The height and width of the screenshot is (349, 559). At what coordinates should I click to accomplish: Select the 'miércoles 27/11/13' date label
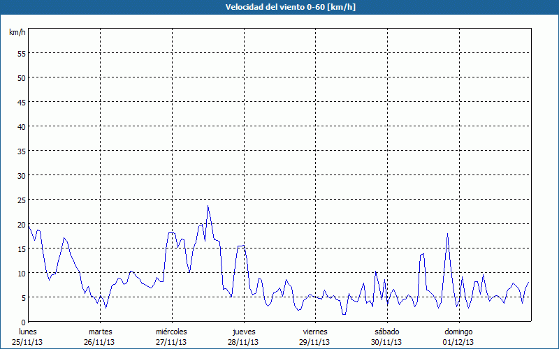(x=171, y=336)
